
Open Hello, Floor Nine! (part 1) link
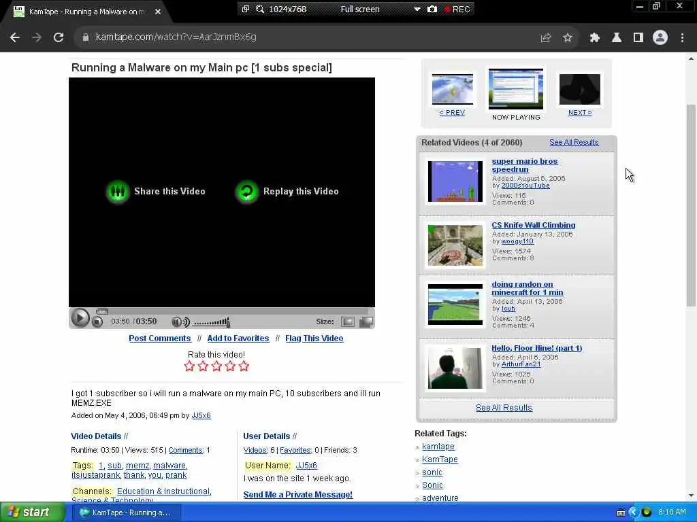click(536, 348)
